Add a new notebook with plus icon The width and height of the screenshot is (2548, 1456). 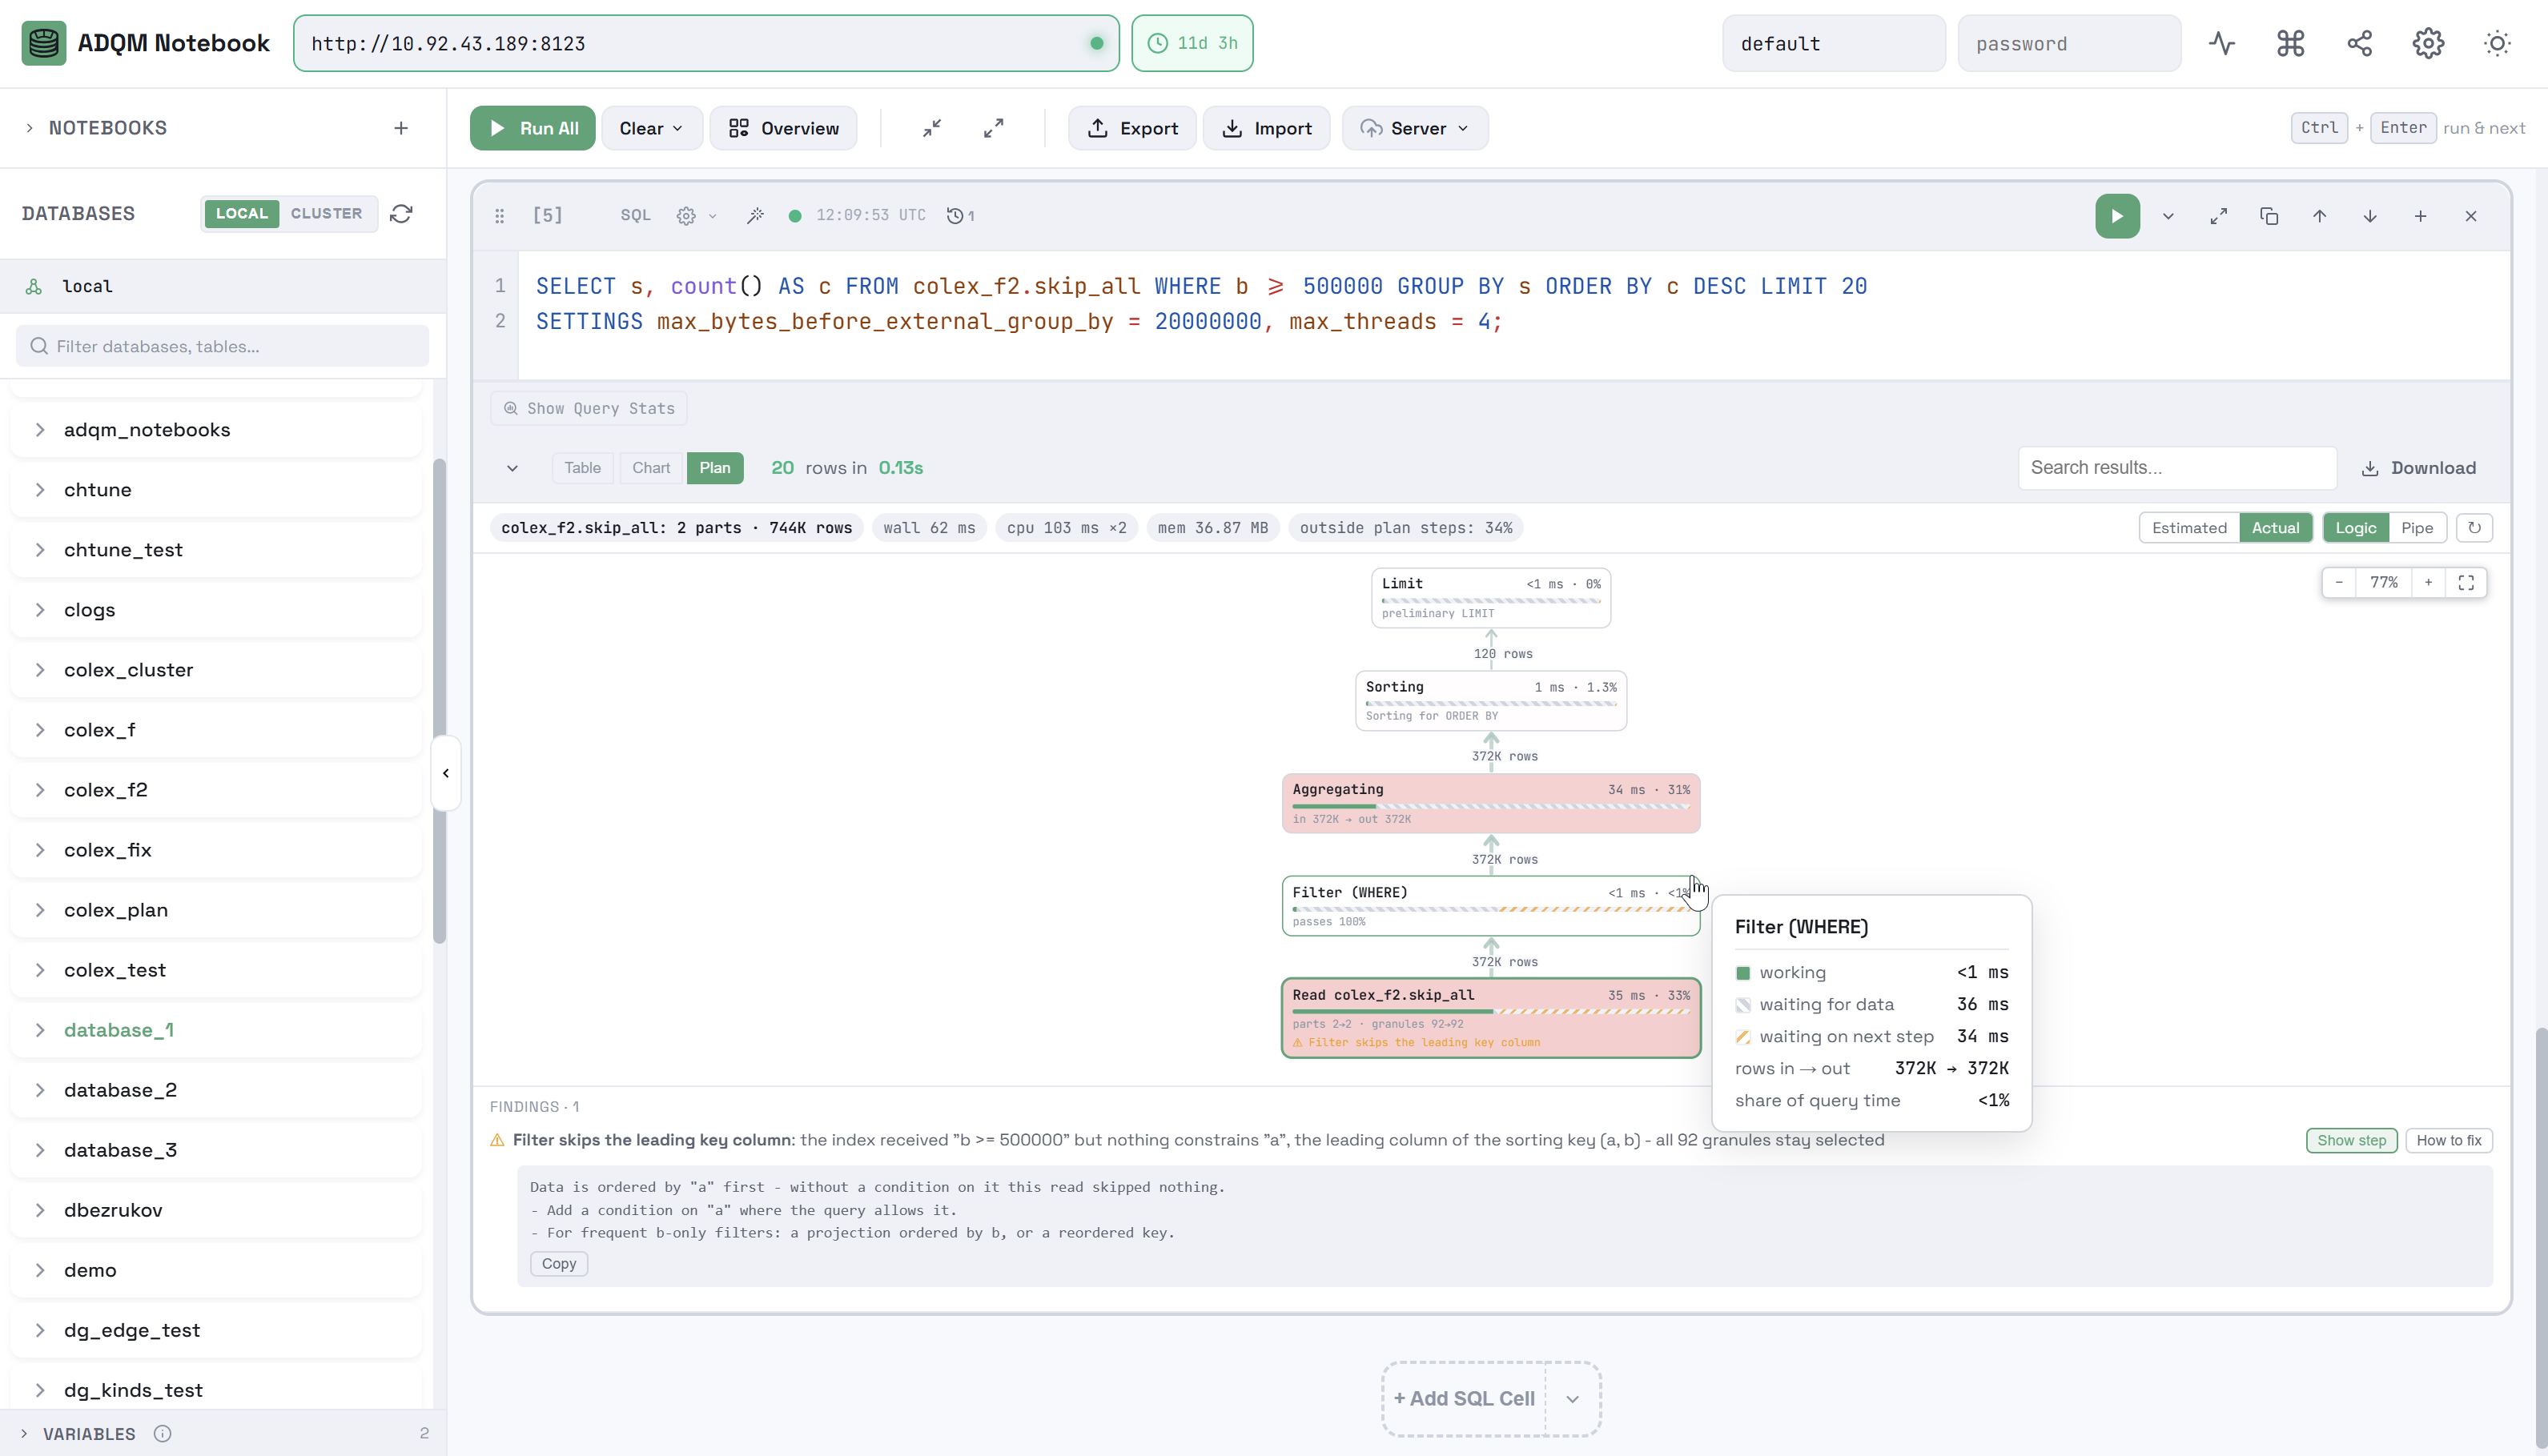point(401,128)
